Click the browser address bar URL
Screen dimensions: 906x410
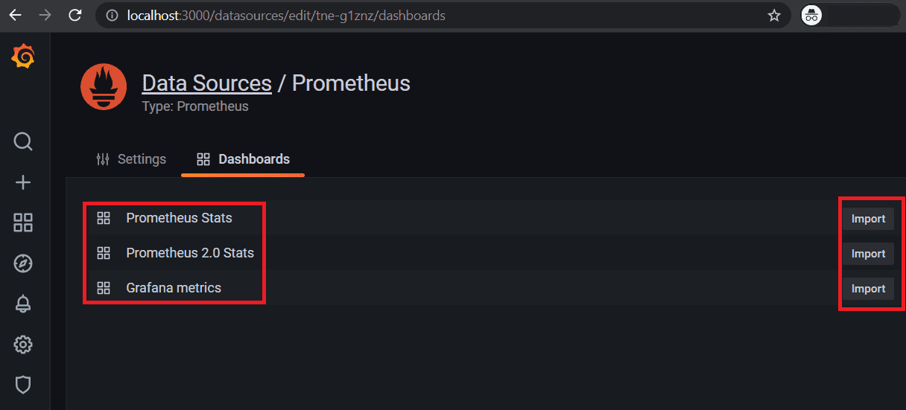point(286,16)
